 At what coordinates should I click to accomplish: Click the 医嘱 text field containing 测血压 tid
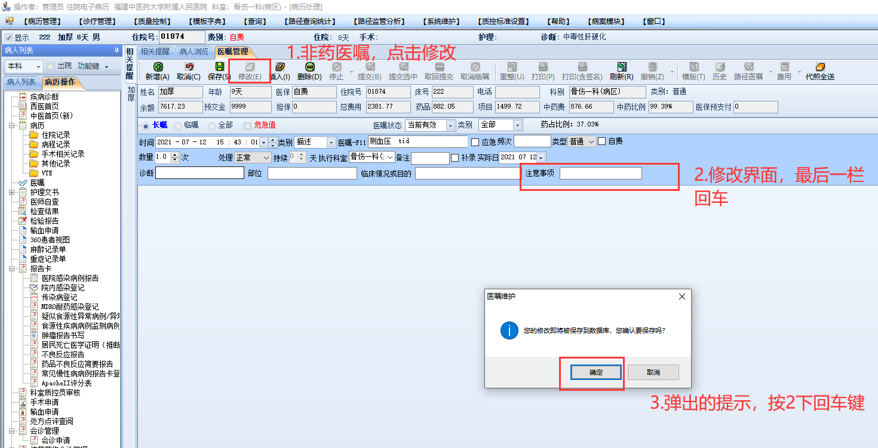(x=417, y=142)
